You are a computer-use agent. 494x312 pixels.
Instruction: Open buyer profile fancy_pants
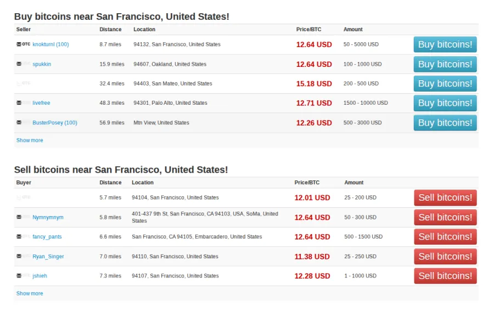tap(47, 237)
